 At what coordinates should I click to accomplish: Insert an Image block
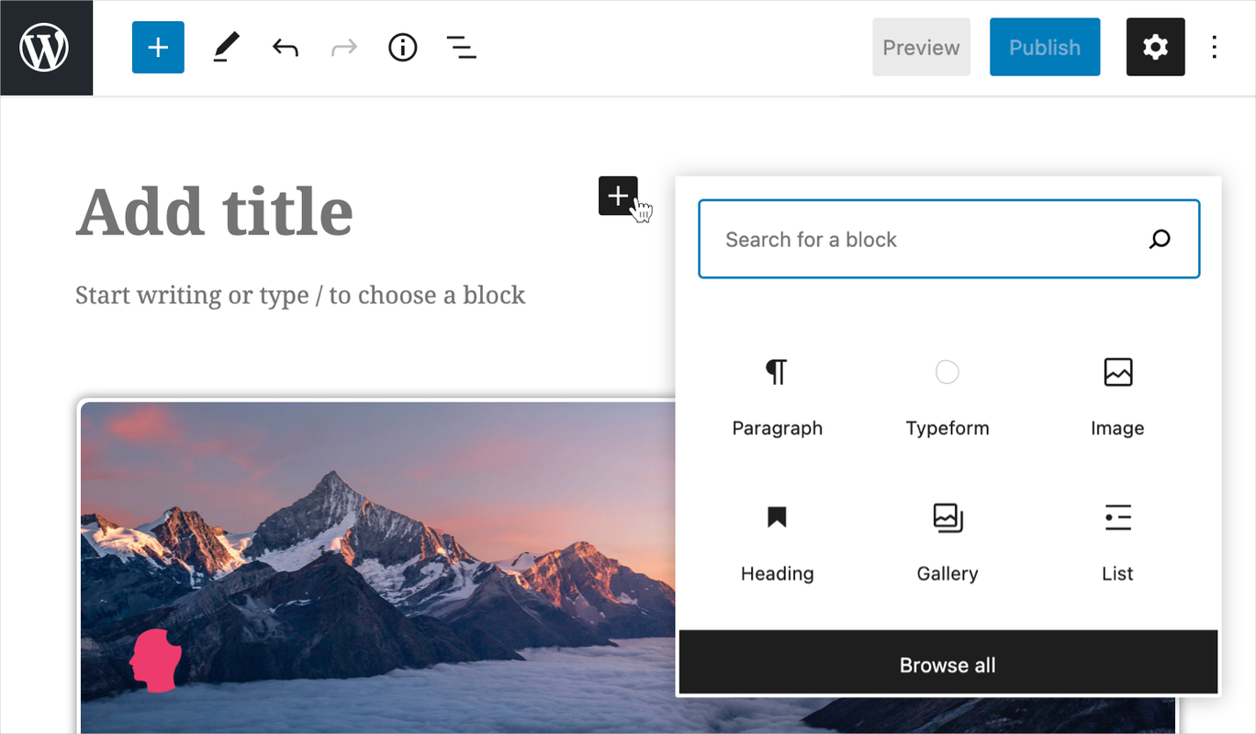click(1116, 395)
